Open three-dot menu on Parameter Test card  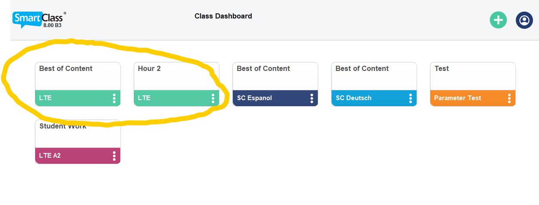[509, 98]
